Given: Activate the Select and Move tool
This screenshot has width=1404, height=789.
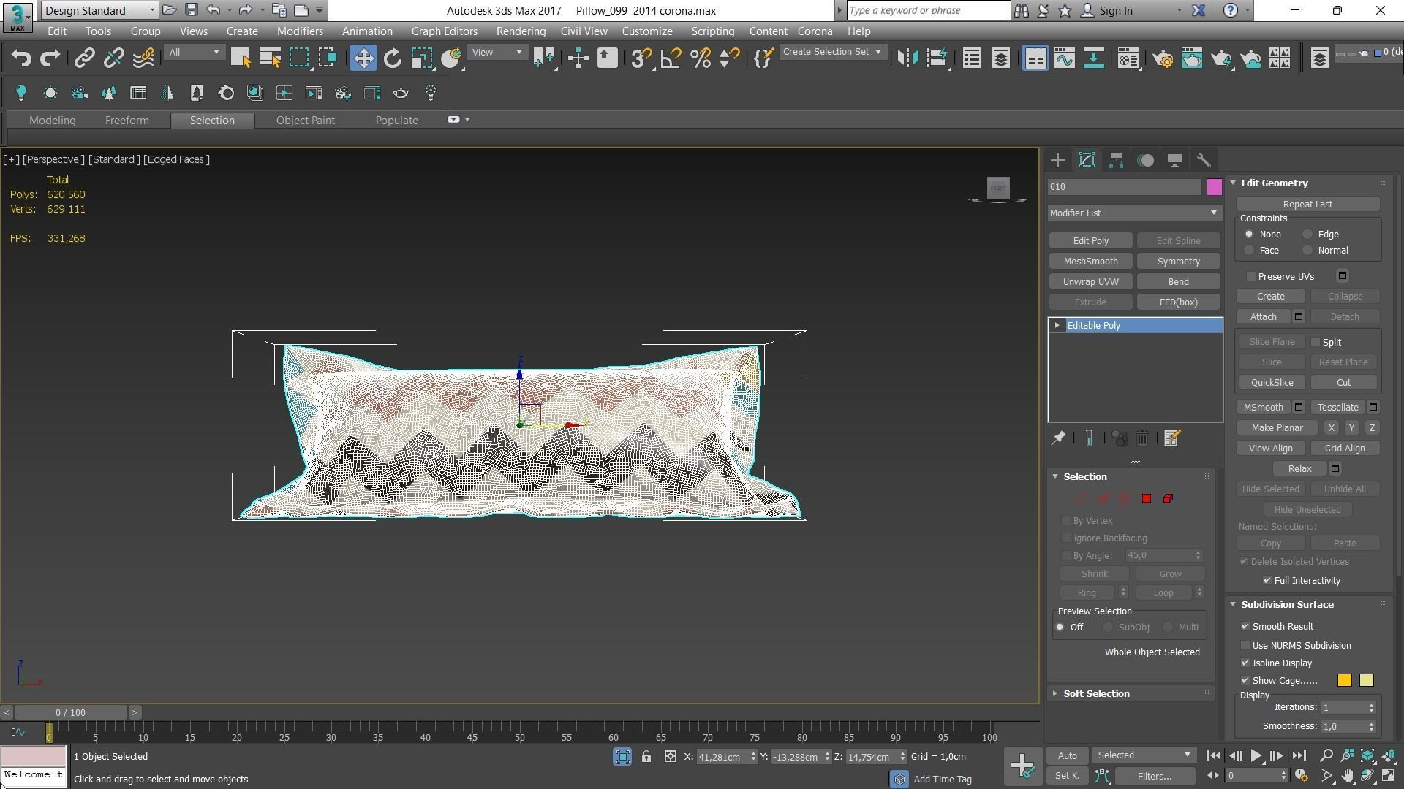Looking at the screenshot, I should coord(363,58).
